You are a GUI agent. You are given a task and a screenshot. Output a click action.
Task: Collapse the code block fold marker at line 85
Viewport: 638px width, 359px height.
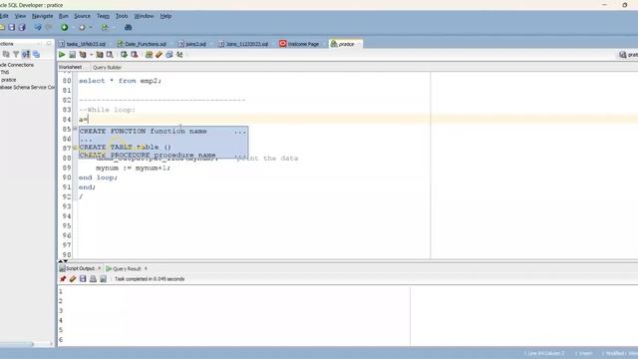(x=75, y=129)
